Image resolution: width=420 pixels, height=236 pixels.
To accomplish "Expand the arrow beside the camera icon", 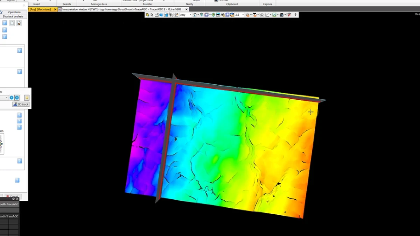I will 285,15.
